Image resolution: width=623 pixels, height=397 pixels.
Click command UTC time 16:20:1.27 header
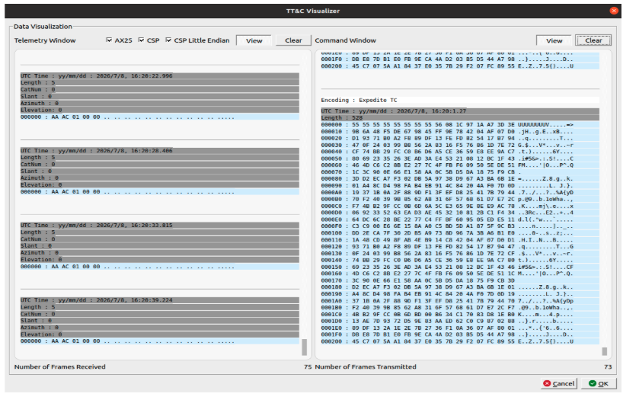point(460,111)
